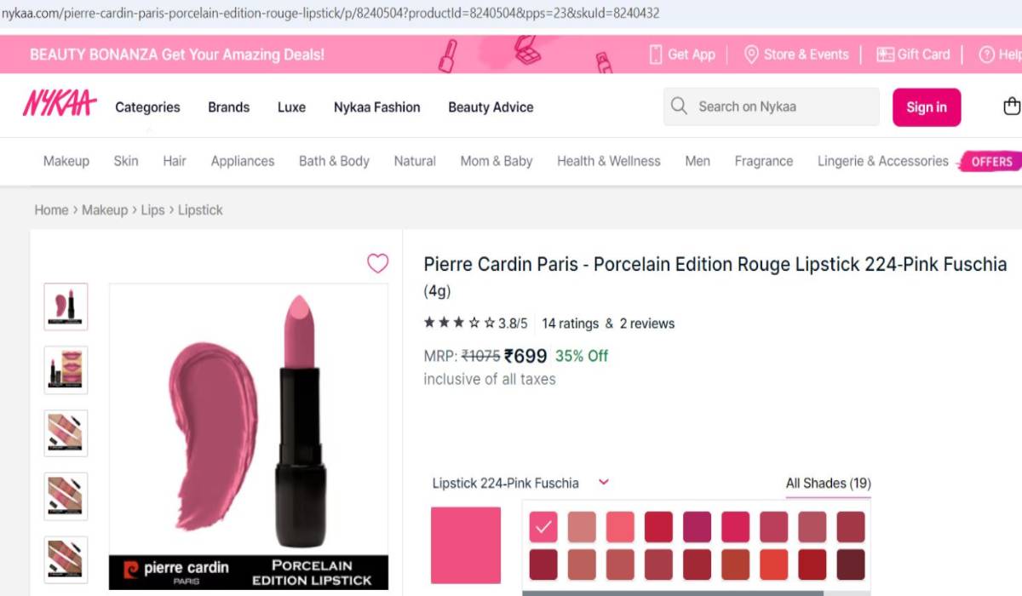Click the Sign in button
The height and width of the screenshot is (596, 1022).
[x=926, y=107]
